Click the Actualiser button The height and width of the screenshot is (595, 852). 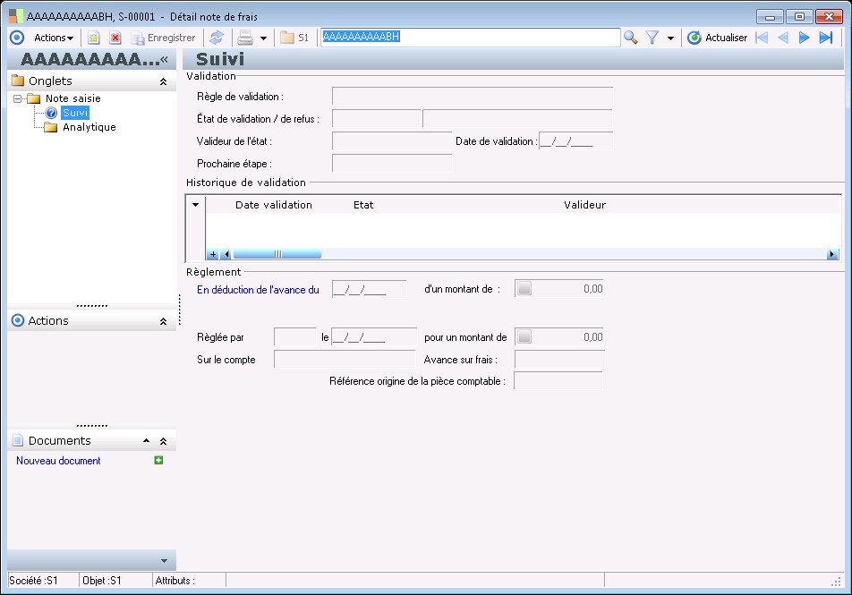717,38
